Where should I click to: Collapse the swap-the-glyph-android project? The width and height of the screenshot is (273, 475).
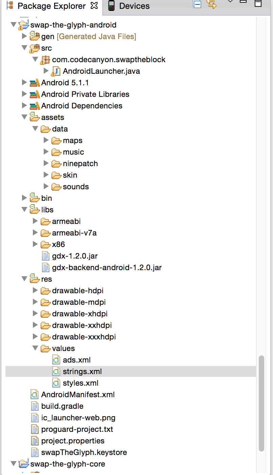[14, 25]
